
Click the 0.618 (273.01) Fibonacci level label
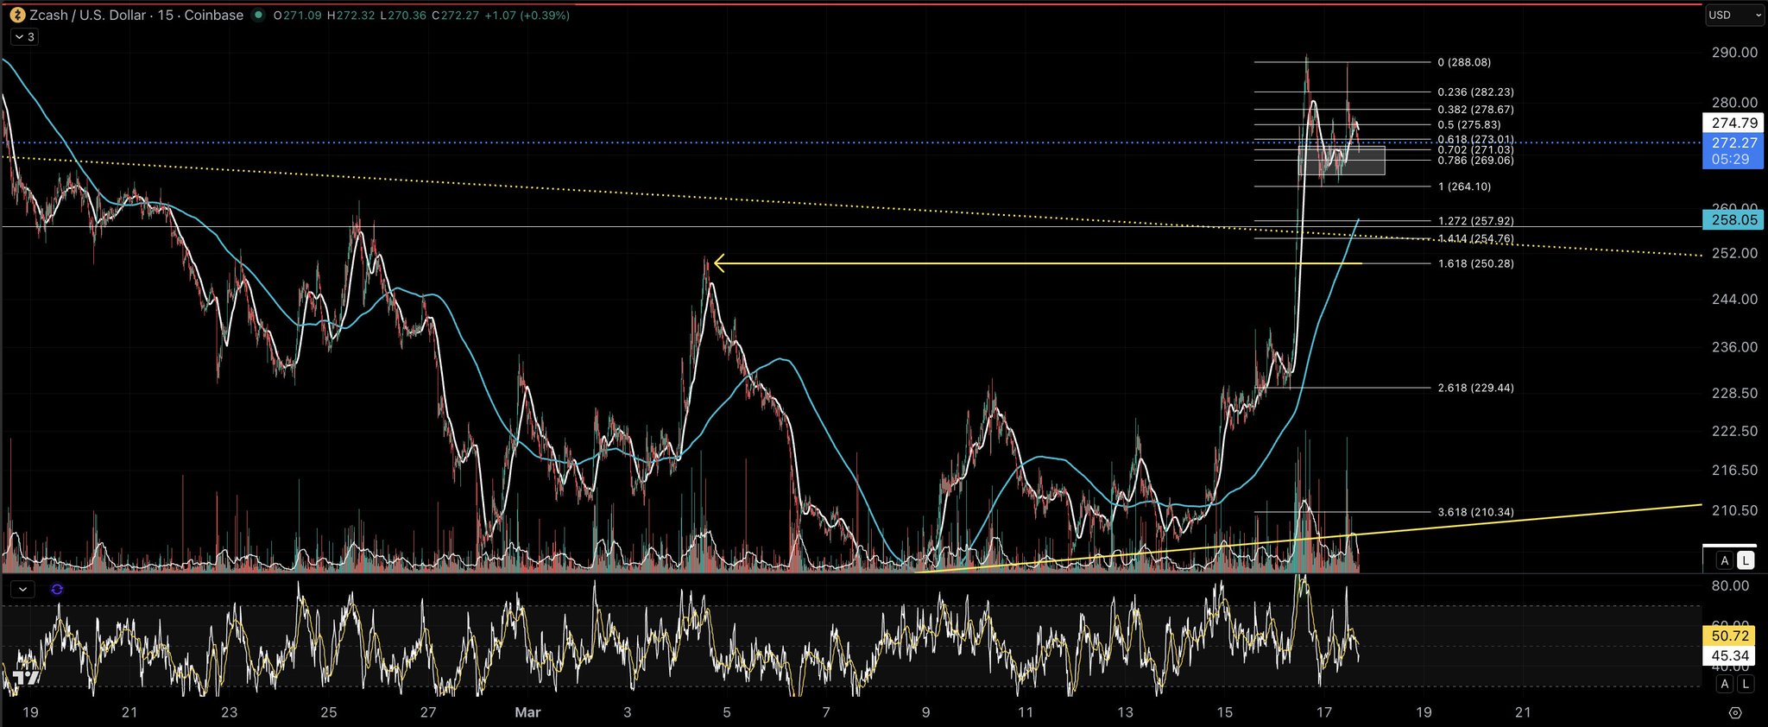[1475, 139]
